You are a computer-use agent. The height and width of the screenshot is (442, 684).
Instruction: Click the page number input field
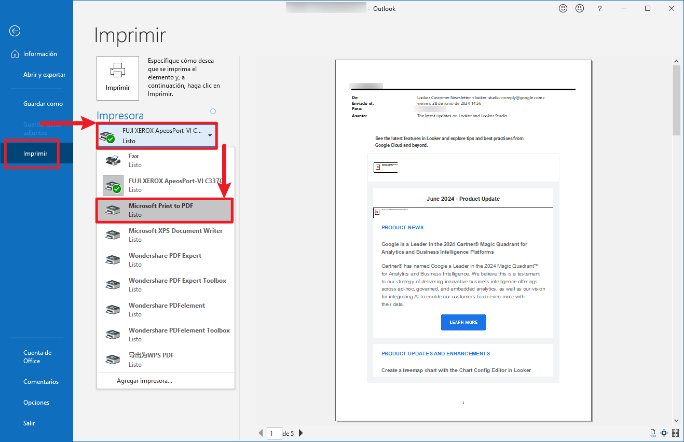[x=274, y=433]
